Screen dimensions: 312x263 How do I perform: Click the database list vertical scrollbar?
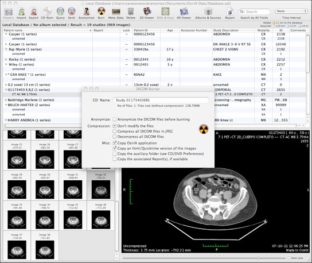[307, 53]
